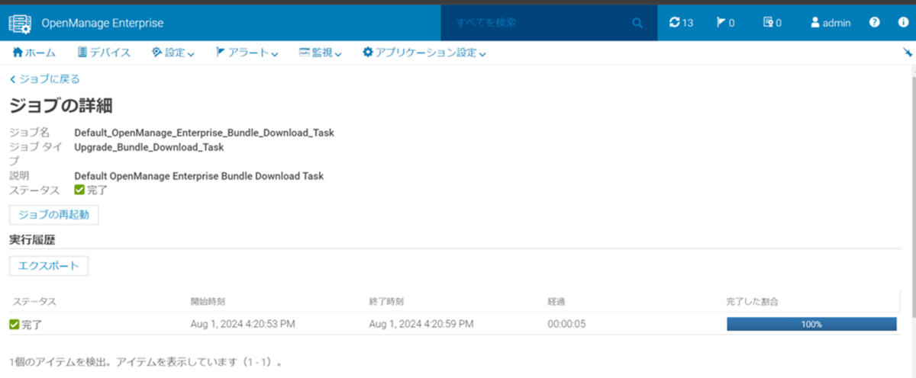Click the green check in the history row
The height and width of the screenshot is (378, 916).
point(14,325)
